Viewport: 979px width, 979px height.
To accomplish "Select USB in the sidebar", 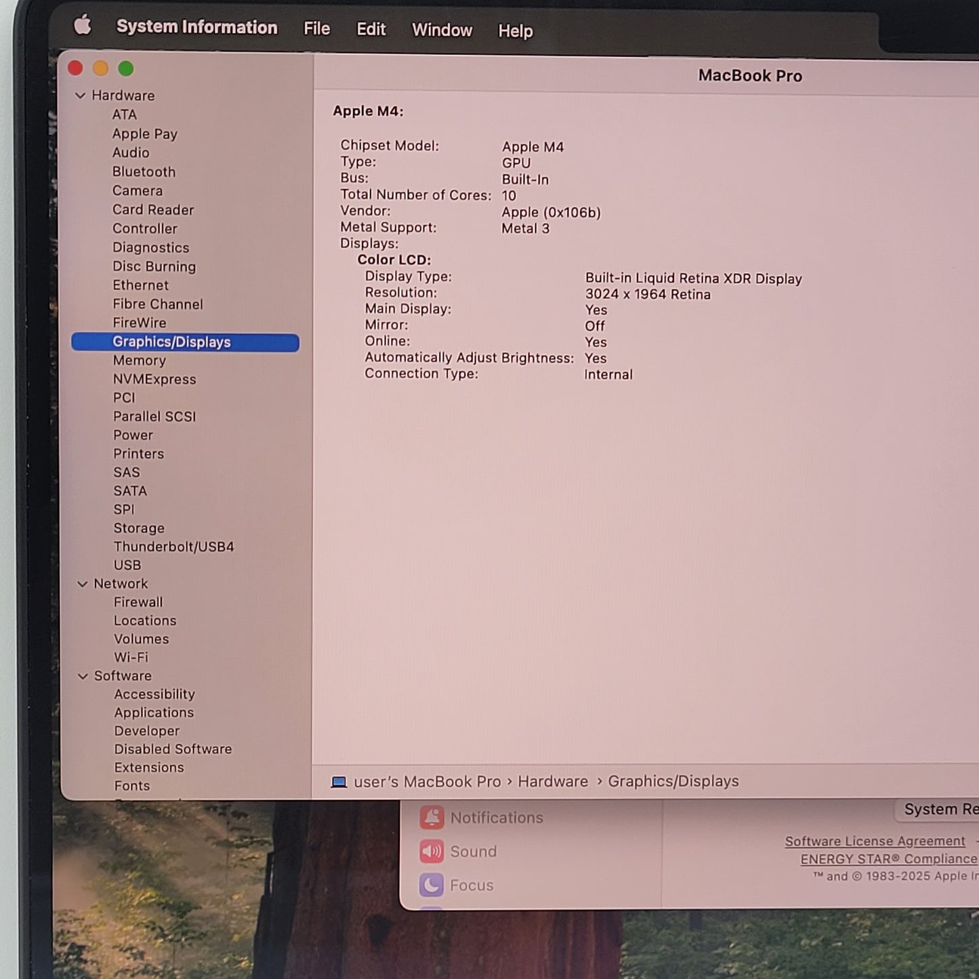I will (127, 565).
